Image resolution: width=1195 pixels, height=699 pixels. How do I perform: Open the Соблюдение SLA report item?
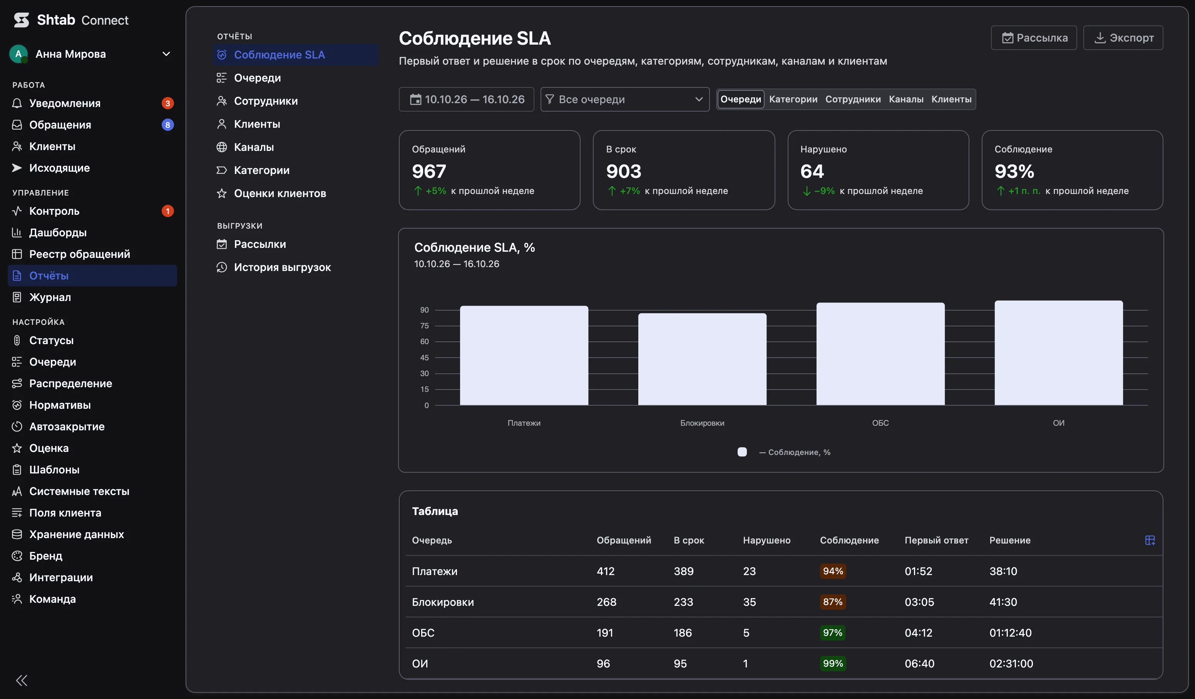pos(295,55)
